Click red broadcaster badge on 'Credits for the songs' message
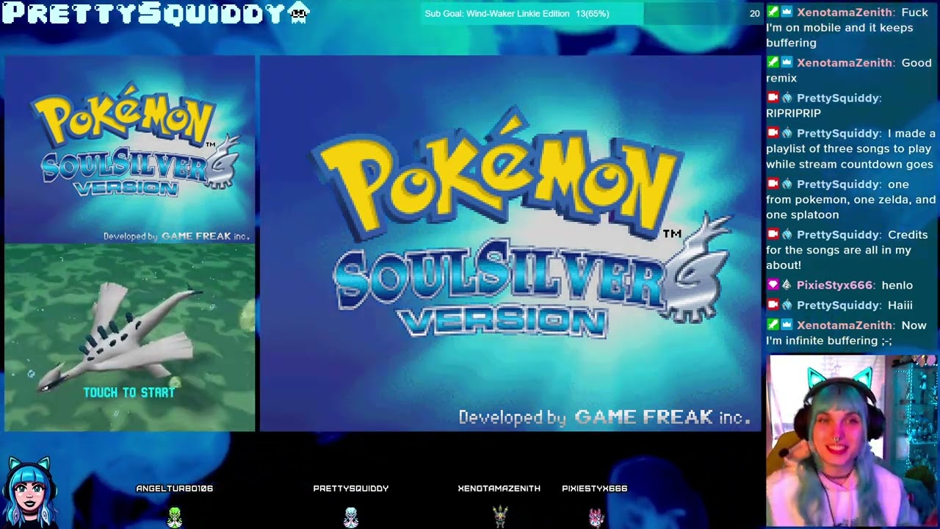 773,234
